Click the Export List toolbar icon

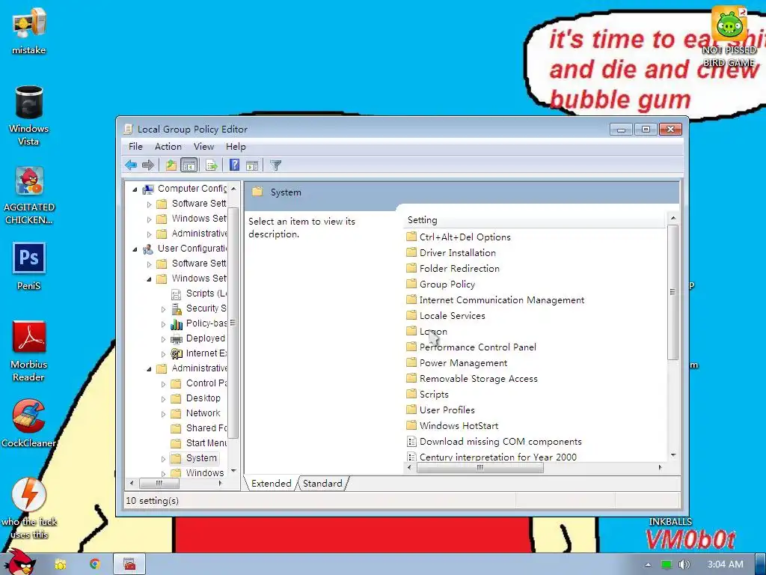212,165
